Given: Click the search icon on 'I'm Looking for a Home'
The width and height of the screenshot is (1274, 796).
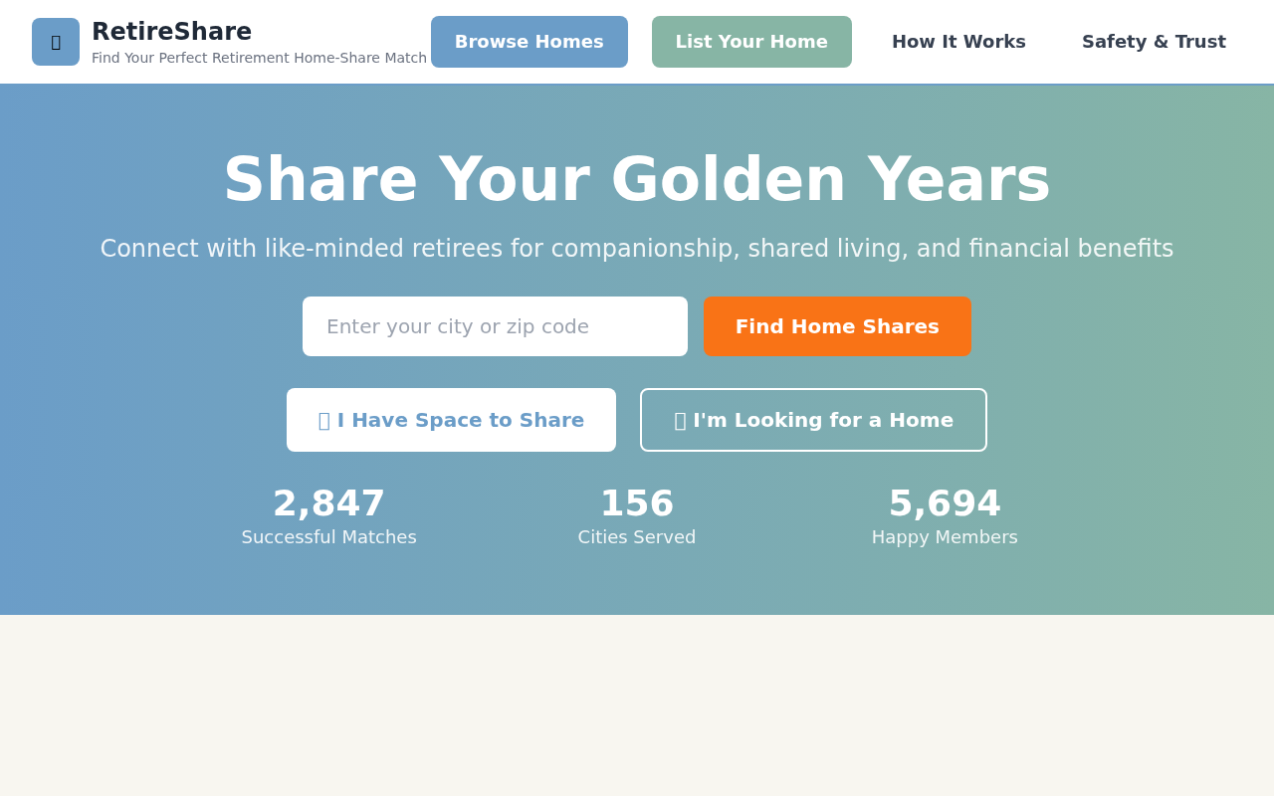Looking at the screenshot, I should (678, 420).
